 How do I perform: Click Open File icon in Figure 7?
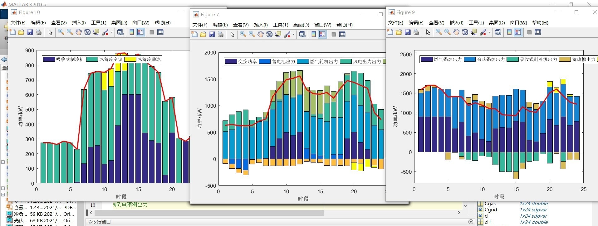[x=203, y=34]
